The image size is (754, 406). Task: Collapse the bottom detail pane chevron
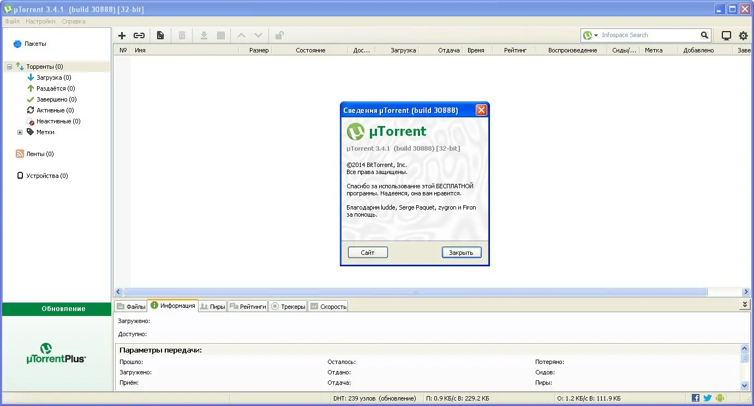(x=745, y=304)
